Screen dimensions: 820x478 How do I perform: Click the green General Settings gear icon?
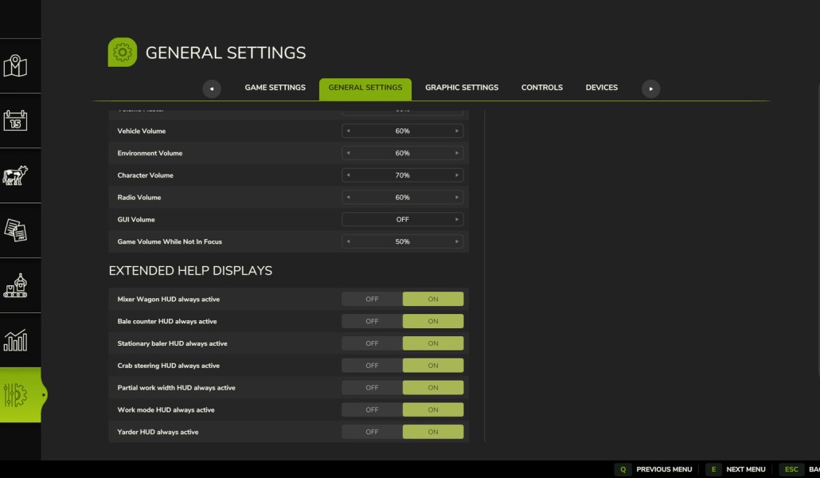point(123,52)
